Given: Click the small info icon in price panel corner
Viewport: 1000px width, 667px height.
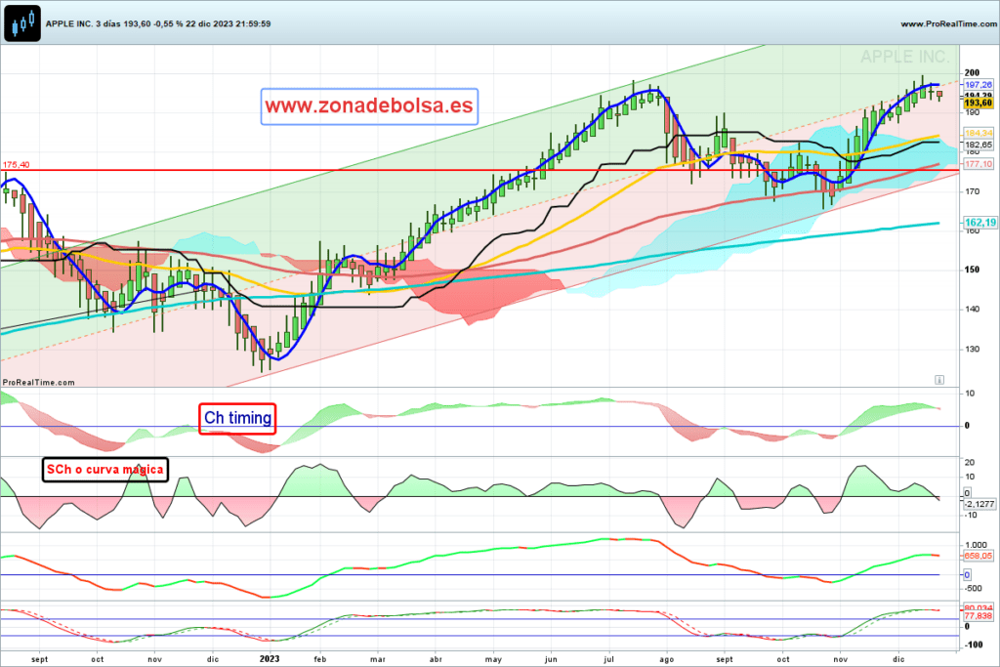Looking at the screenshot, I should (939, 380).
